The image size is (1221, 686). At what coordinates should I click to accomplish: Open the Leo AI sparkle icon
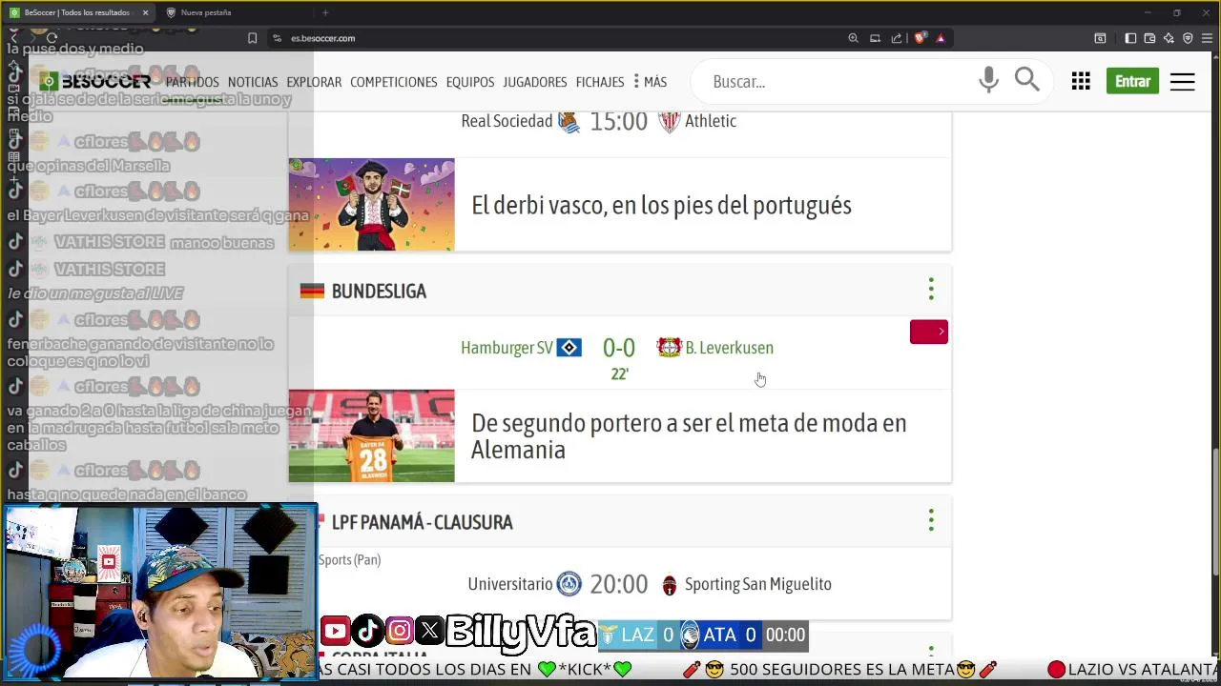1169,38
